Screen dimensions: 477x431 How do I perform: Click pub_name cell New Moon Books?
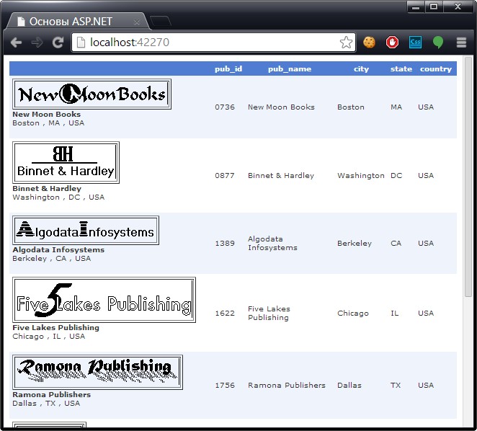click(x=281, y=107)
